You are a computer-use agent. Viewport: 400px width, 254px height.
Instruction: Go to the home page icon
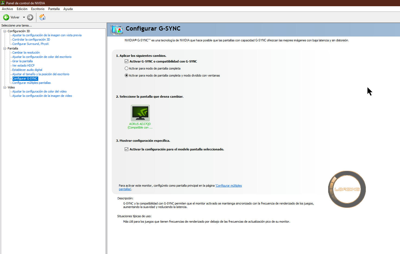coord(42,17)
